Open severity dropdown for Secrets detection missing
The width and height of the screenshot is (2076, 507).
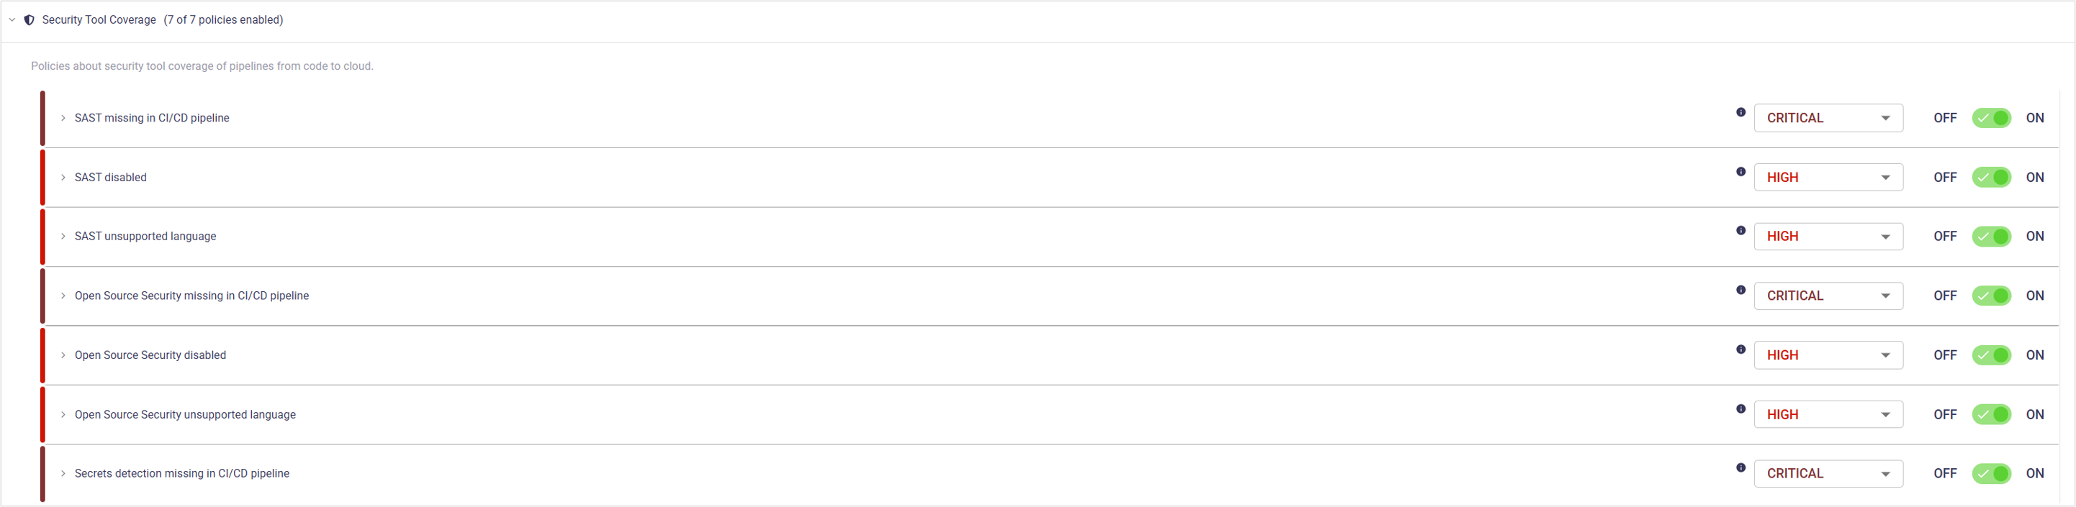coord(1828,474)
